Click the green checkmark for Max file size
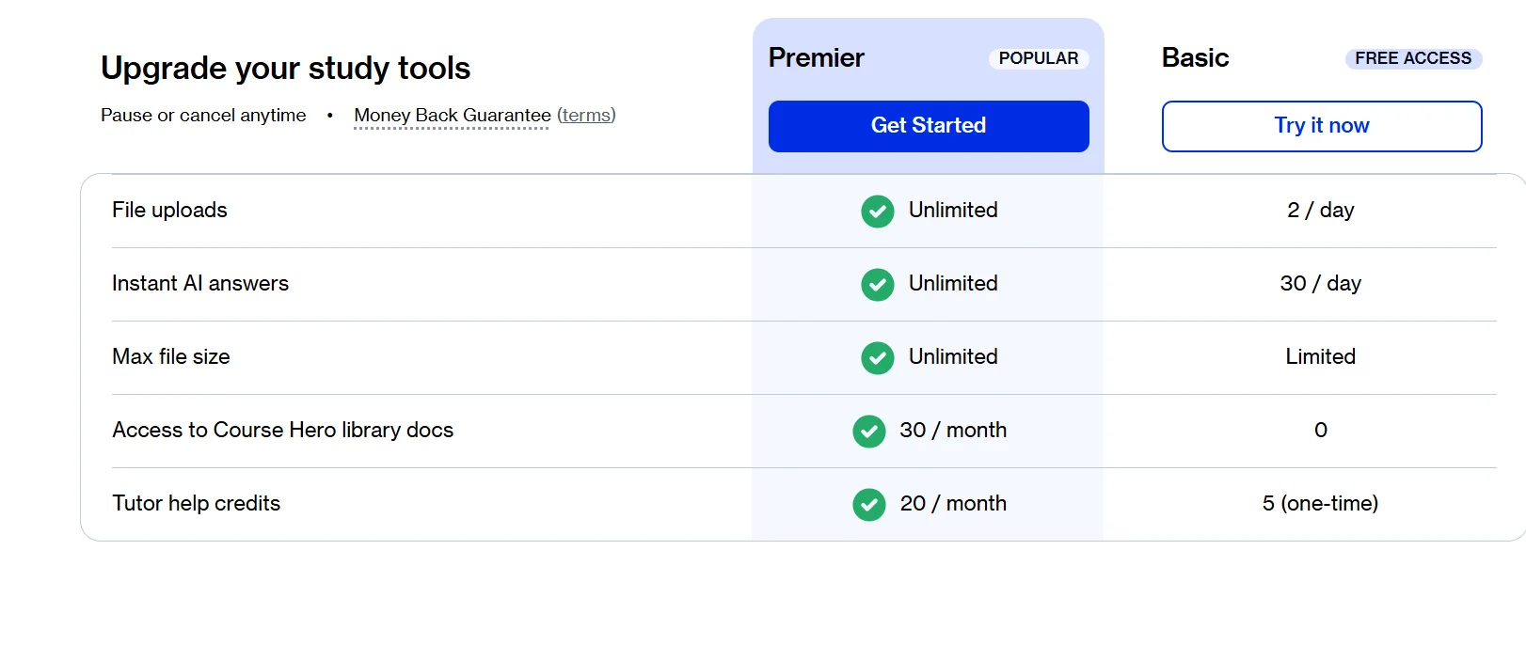 pyautogui.click(x=877, y=358)
